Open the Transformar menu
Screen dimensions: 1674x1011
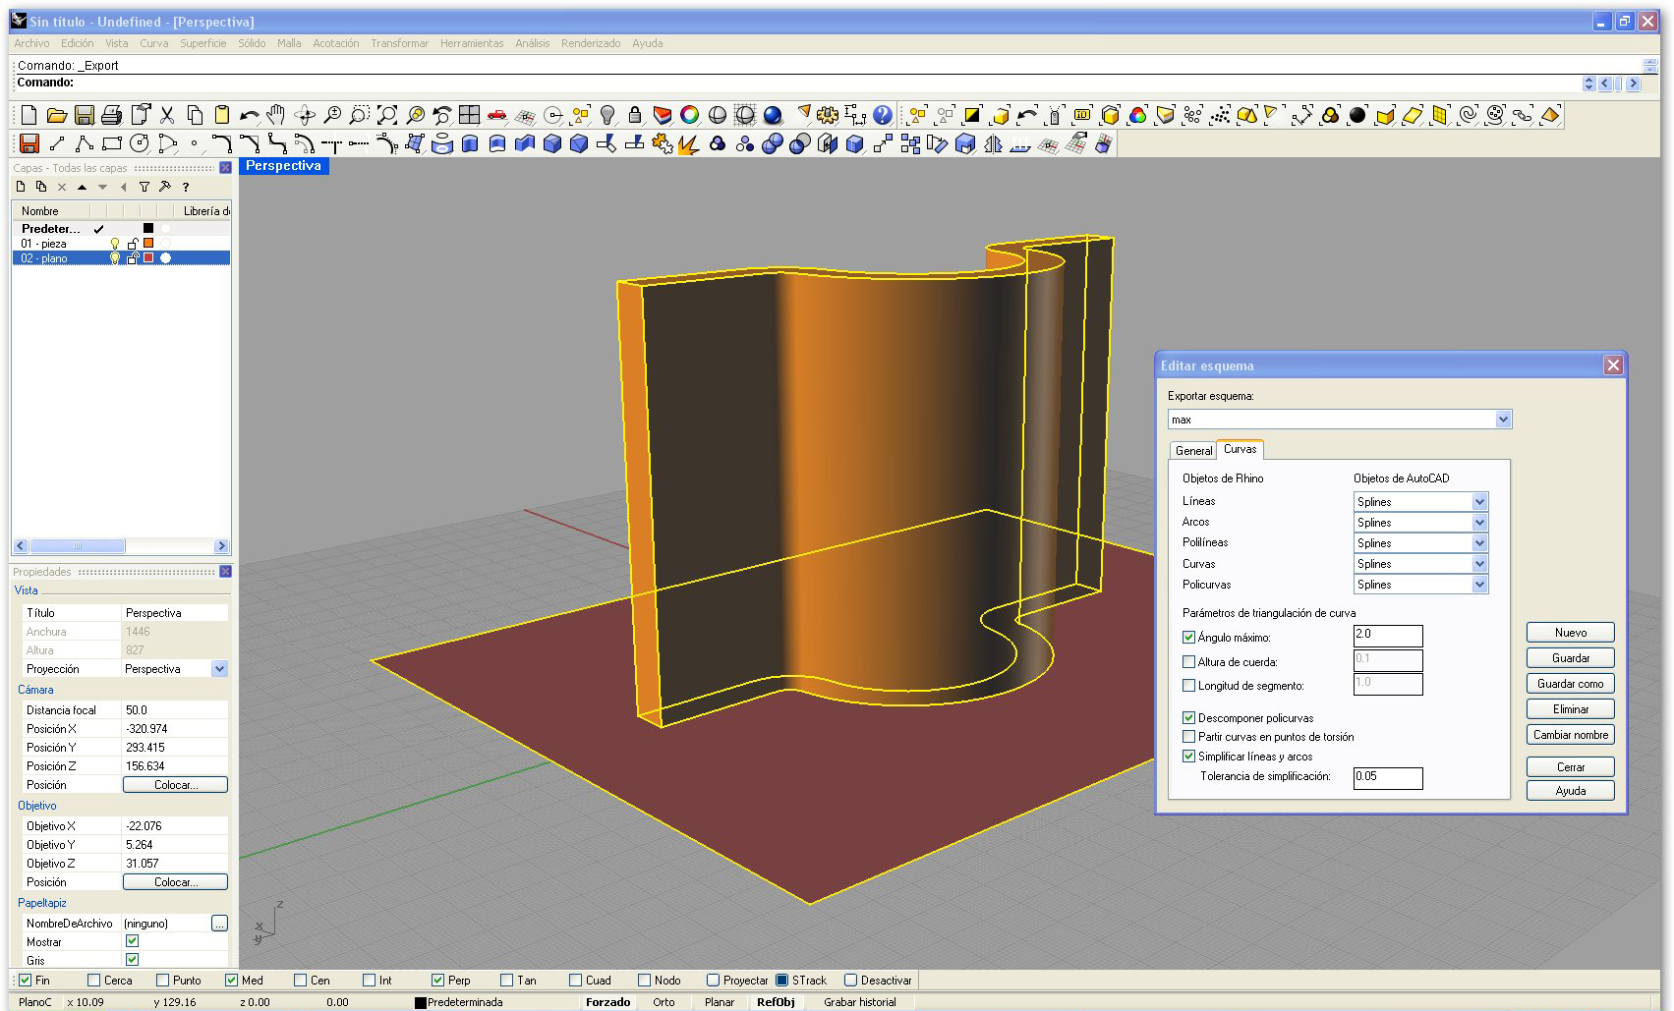(x=399, y=43)
